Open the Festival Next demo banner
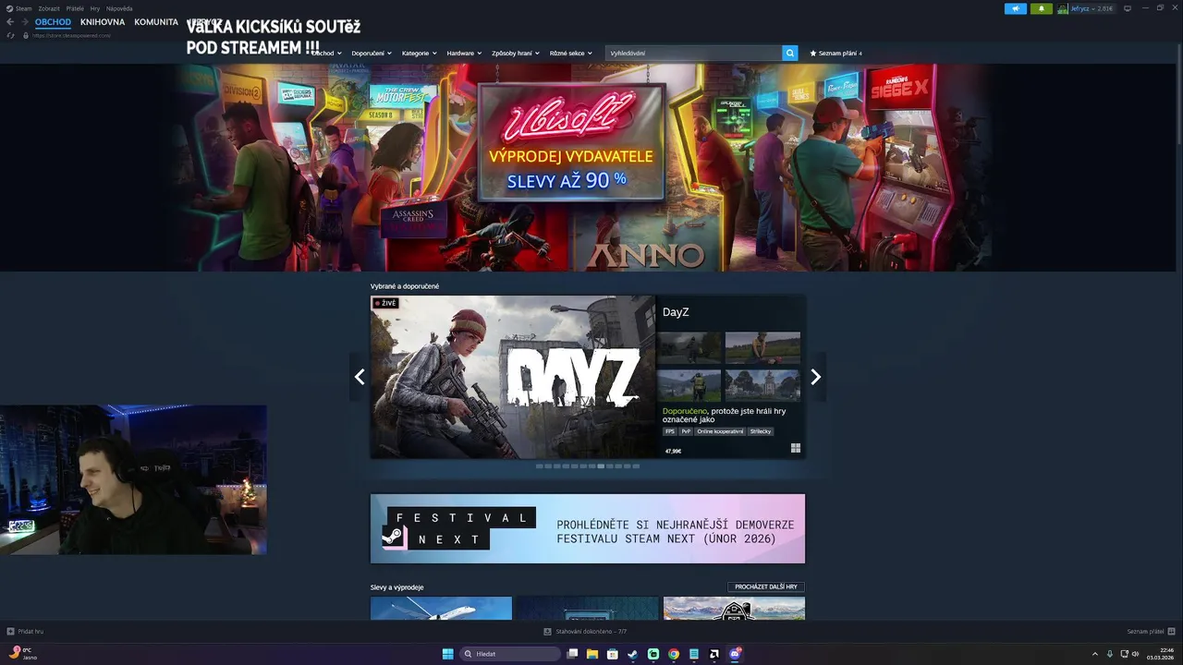 coord(588,528)
